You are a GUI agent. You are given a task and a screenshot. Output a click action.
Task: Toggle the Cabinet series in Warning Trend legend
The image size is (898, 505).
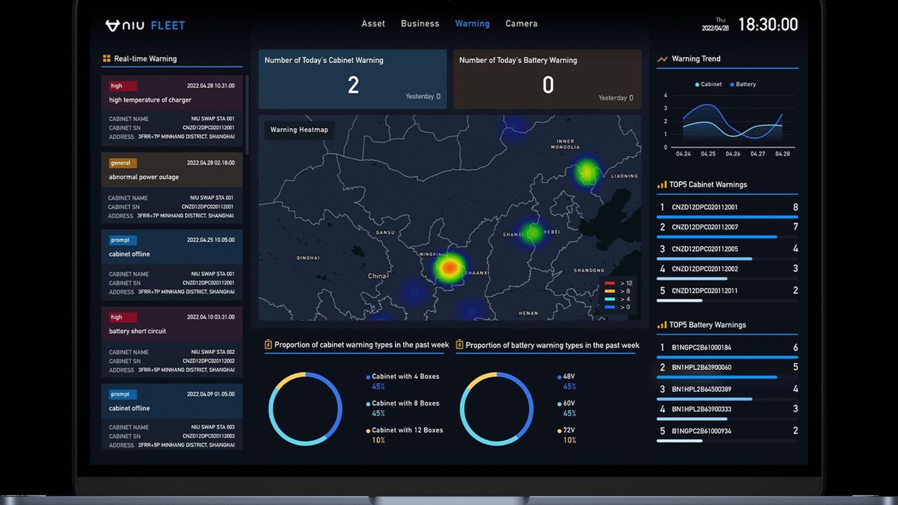coord(708,84)
